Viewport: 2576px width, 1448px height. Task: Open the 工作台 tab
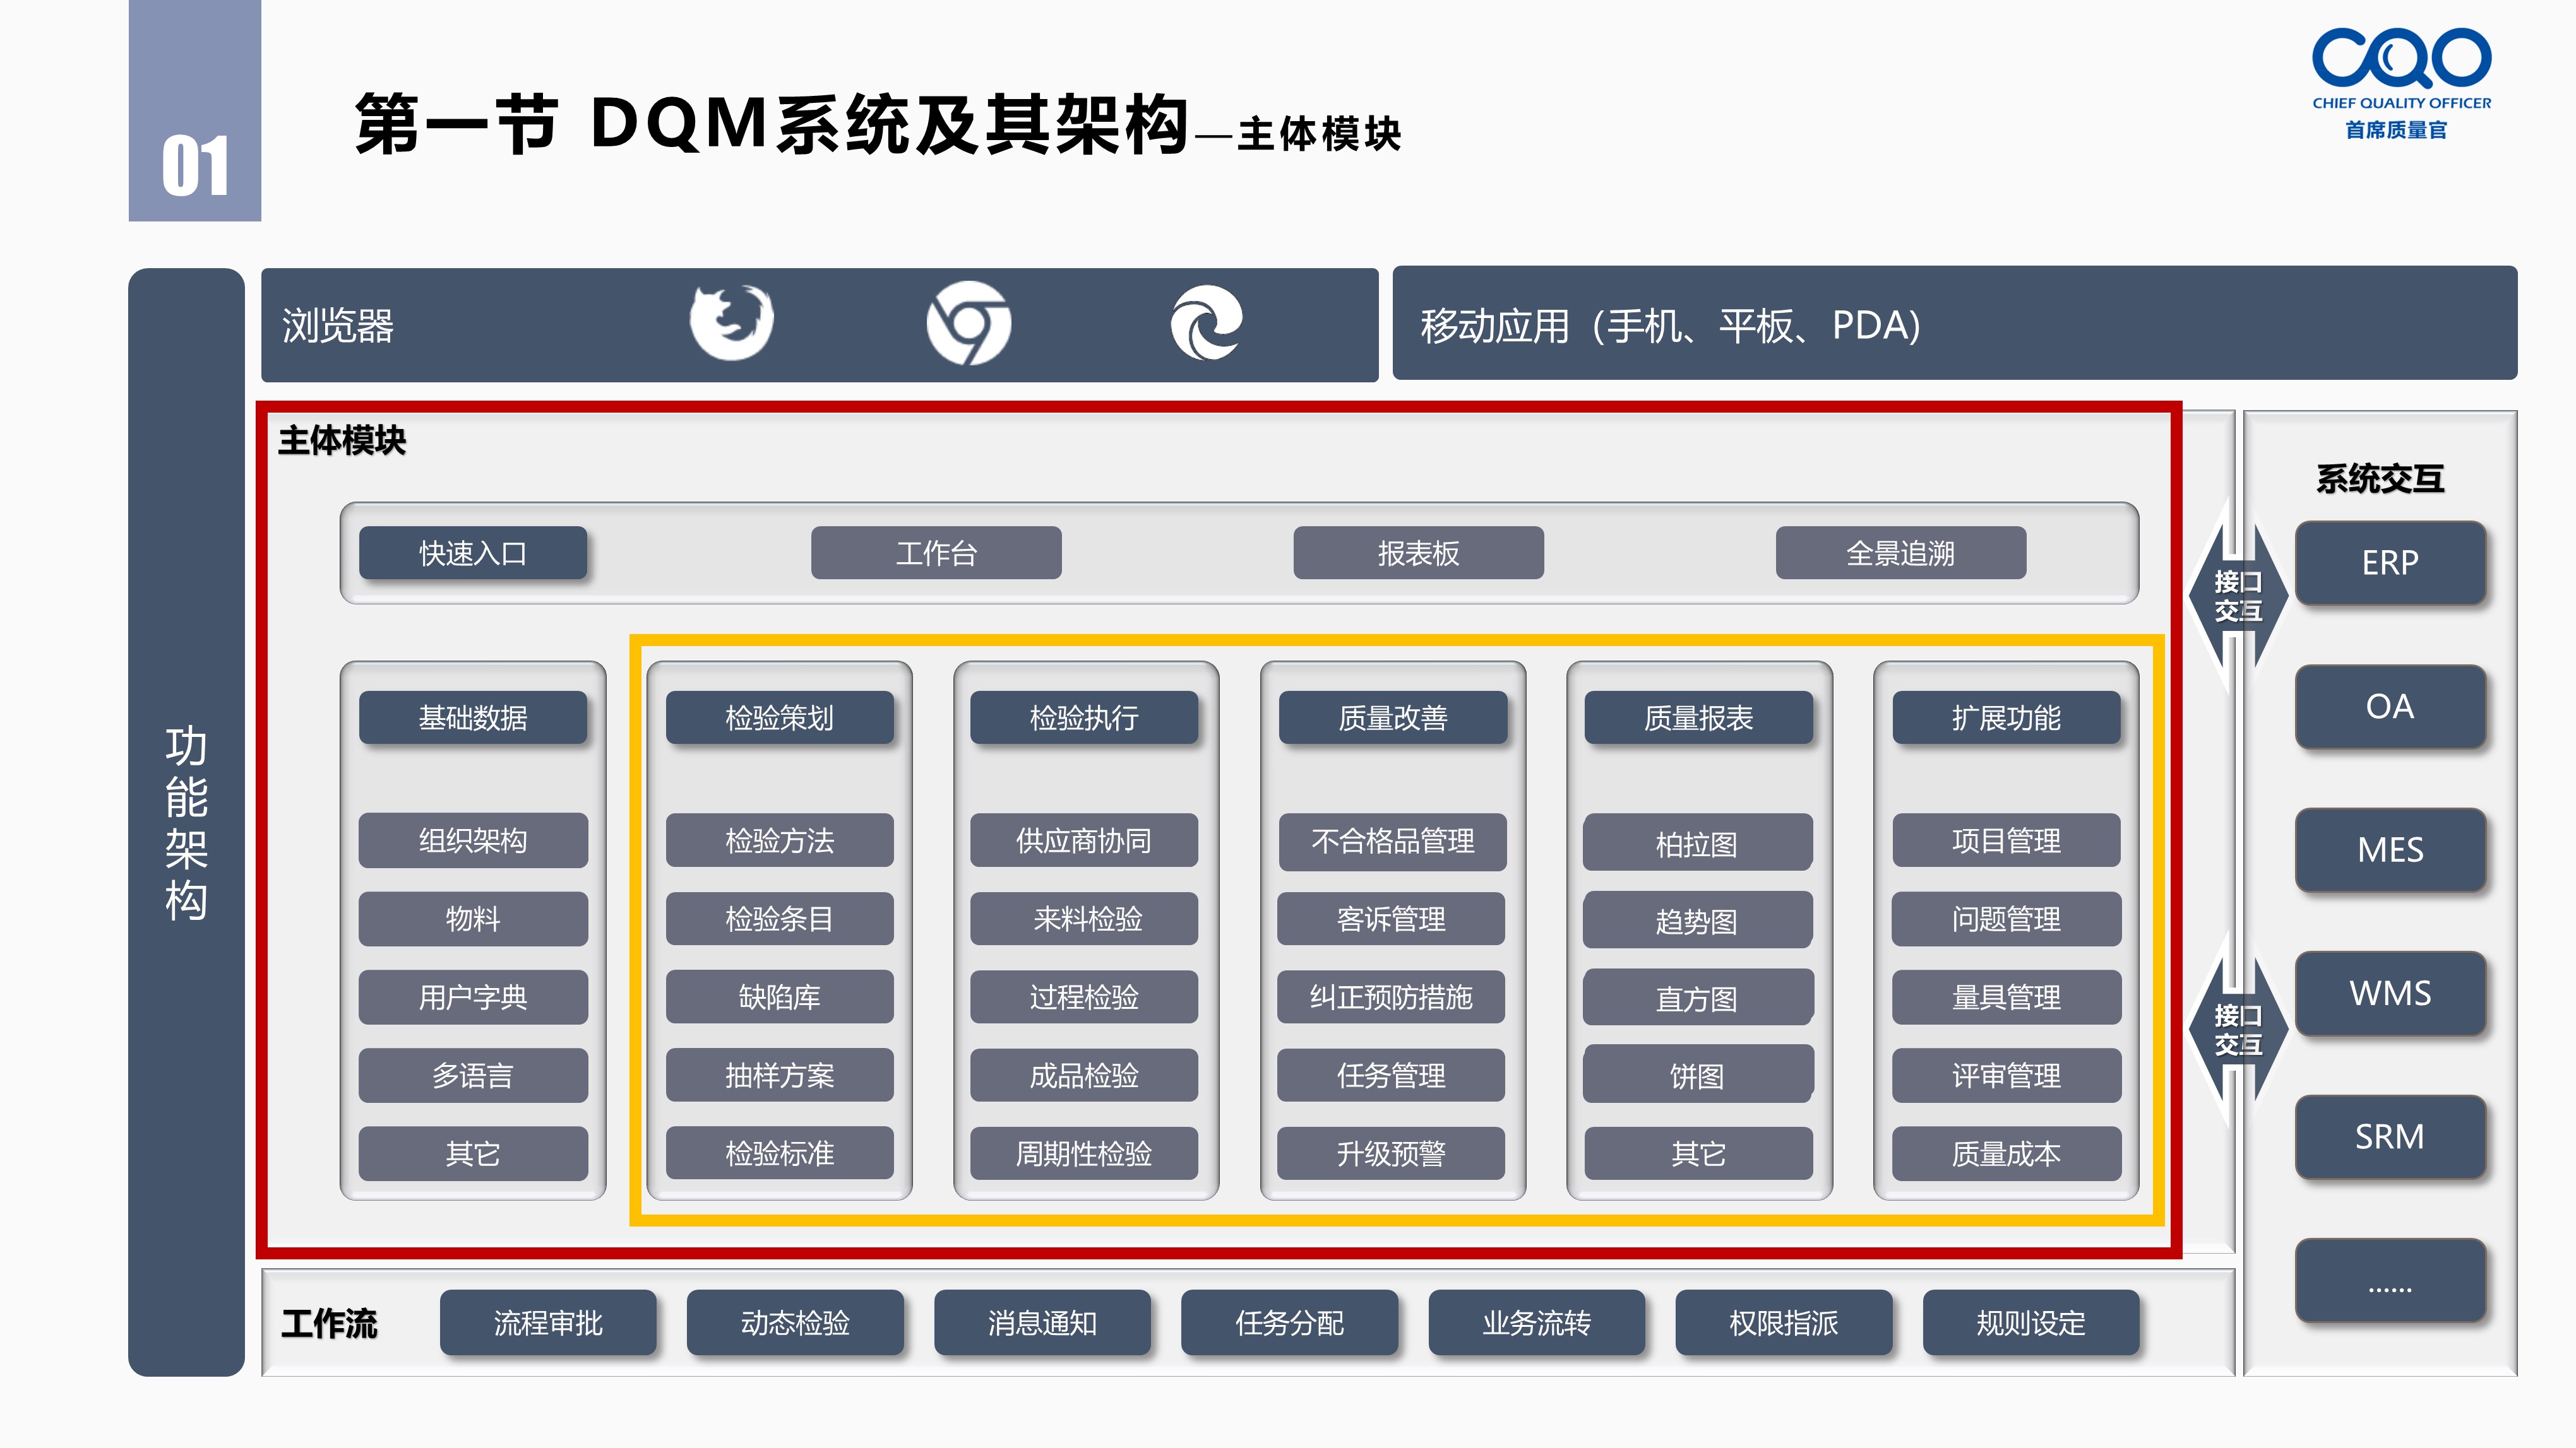[936, 553]
